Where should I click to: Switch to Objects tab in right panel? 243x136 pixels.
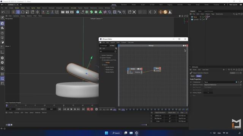pos(193,11)
